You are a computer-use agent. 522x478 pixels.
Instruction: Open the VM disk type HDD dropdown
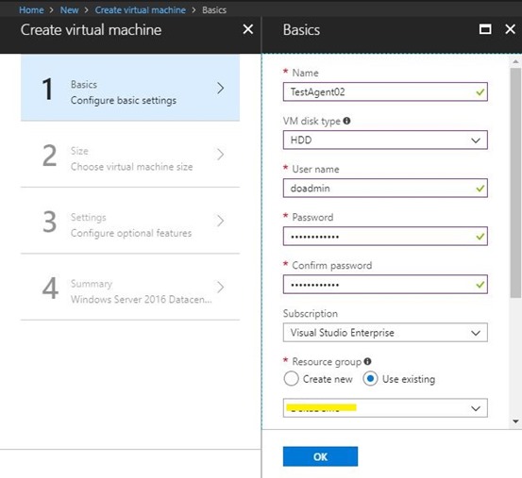coord(385,140)
